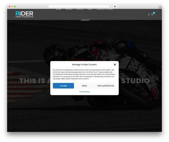This screenshot has width=169, height=142.
Task: Reload the page using the address bar icon
Action: pyautogui.click(x=110, y=7)
